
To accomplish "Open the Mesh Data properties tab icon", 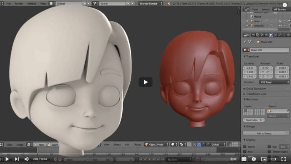I will tap(284, 35).
